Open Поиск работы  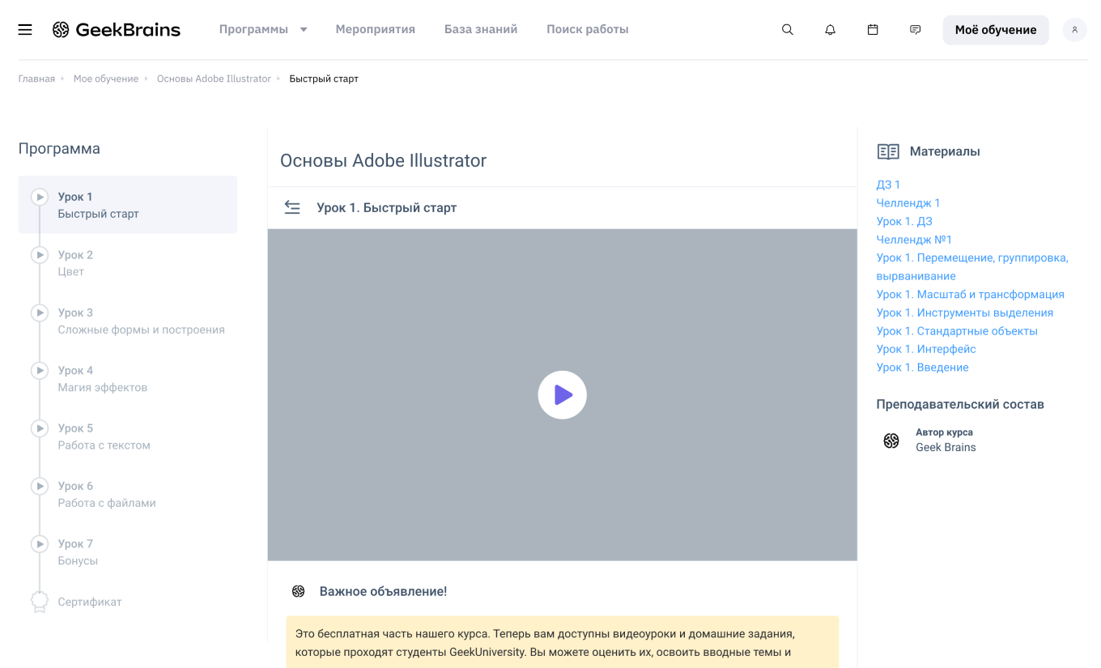[588, 30]
